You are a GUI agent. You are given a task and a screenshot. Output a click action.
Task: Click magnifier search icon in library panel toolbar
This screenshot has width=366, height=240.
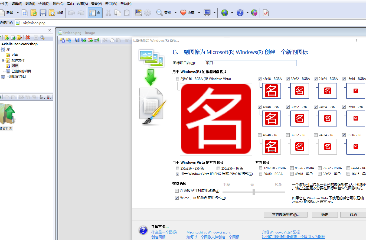pos(42,37)
